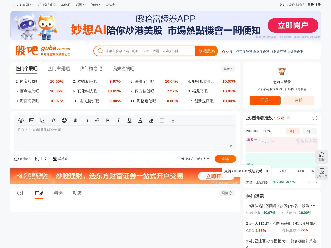Screen dimensions: 331x248
Task: Open more editor options (three dots)
Action: click(x=173, y=120)
